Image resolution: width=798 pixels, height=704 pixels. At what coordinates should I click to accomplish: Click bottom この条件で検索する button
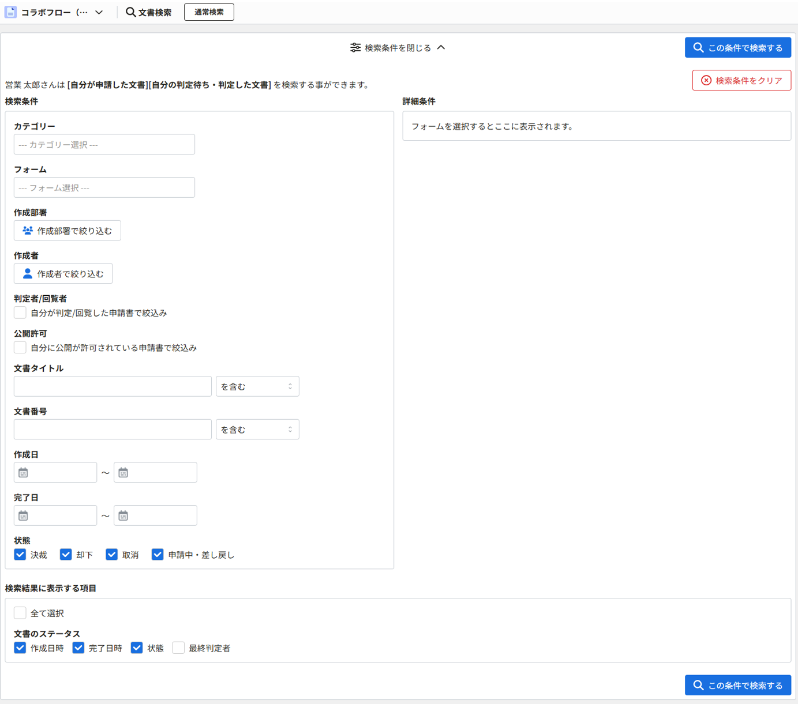click(738, 685)
